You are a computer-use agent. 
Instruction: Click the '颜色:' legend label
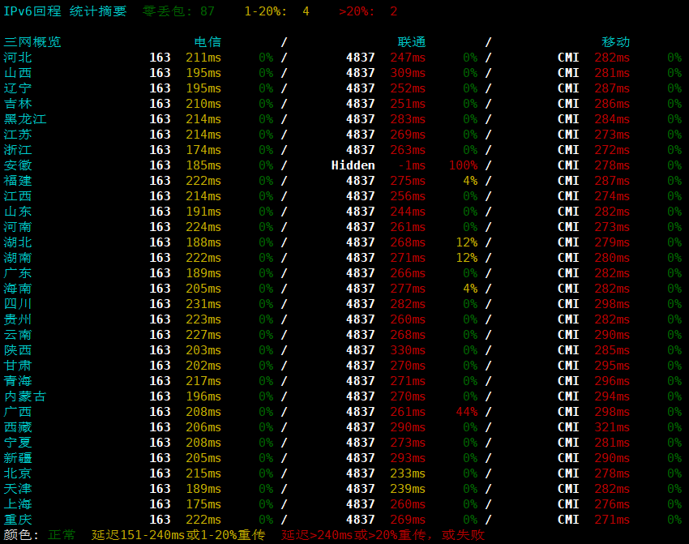(x=21, y=534)
